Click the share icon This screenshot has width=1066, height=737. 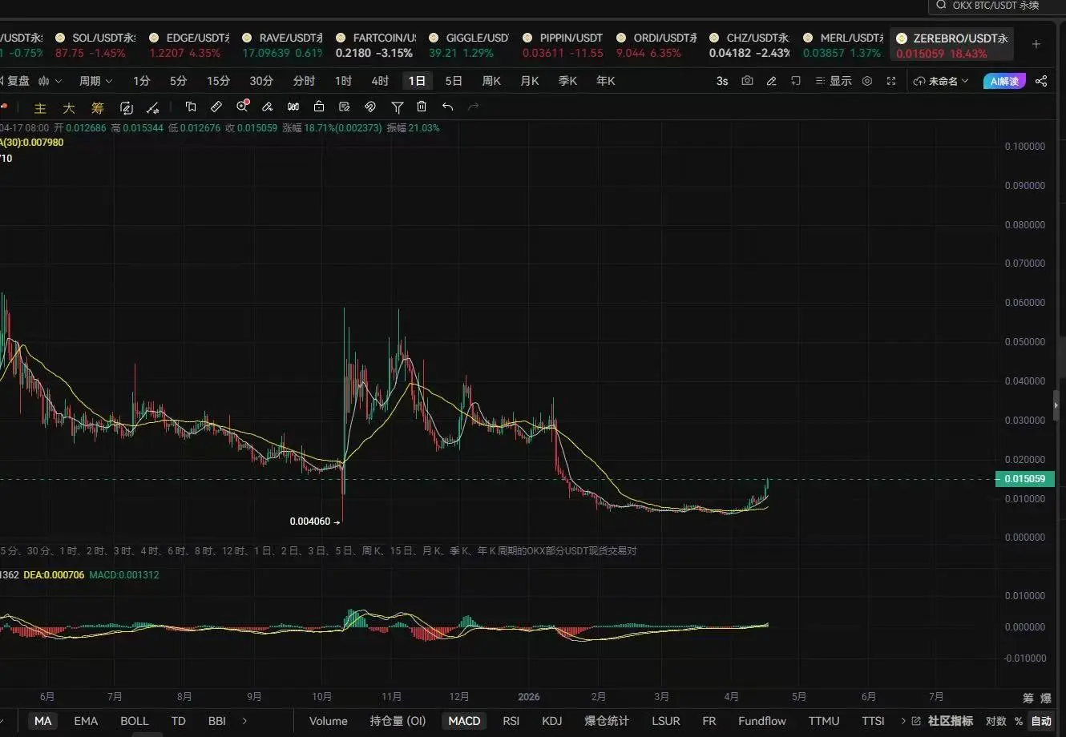tap(1041, 81)
